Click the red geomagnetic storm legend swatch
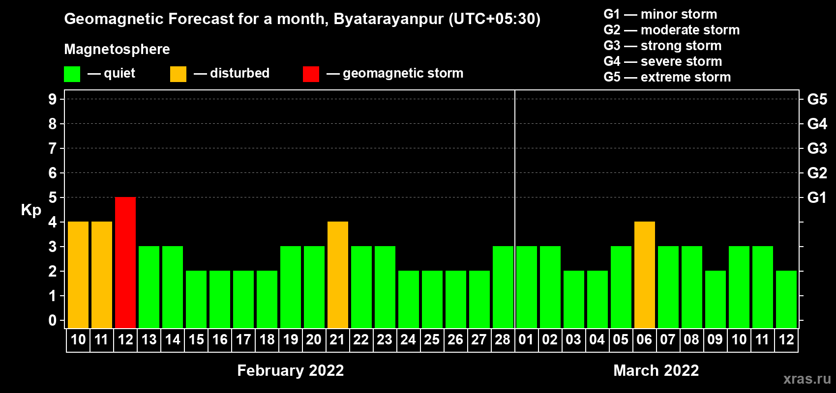 coord(311,74)
